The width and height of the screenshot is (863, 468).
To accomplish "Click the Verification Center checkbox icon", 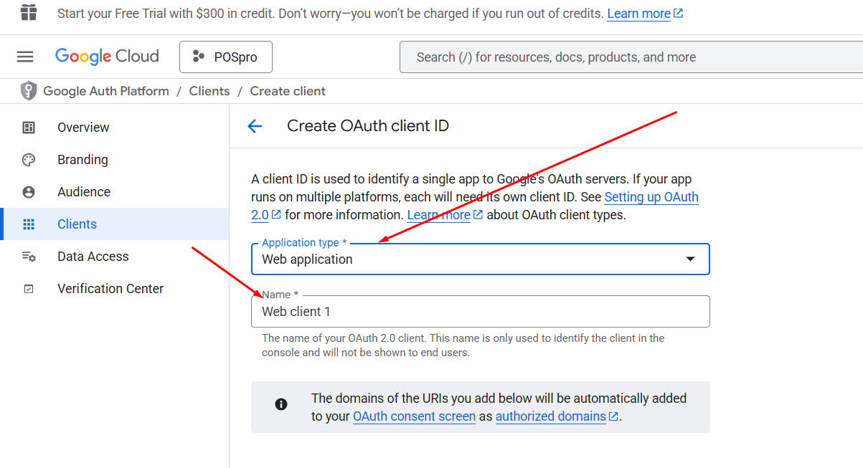I will pyautogui.click(x=29, y=289).
